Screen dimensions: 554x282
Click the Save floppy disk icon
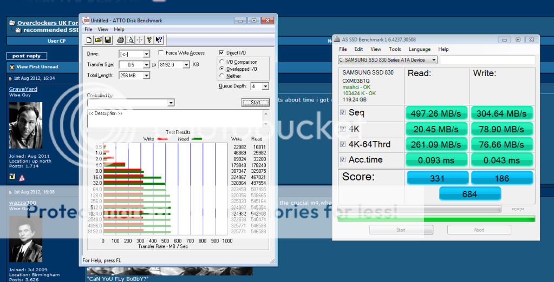click(108, 39)
